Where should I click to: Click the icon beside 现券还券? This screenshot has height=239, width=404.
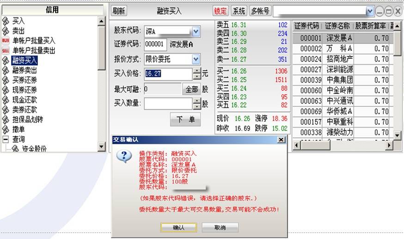coord(6,90)
